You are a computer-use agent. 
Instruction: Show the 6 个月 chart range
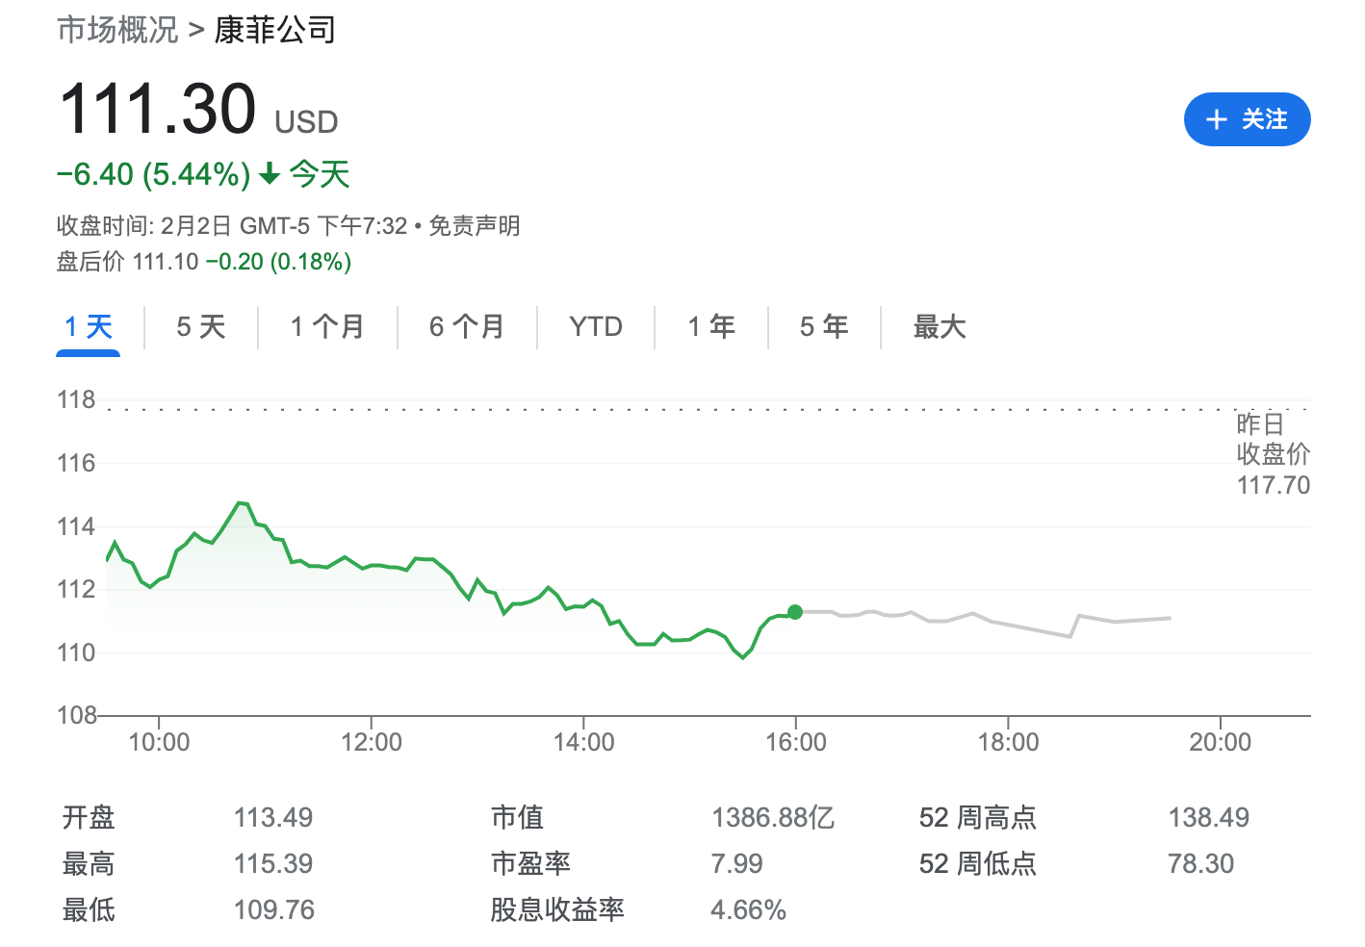point(467,327)
